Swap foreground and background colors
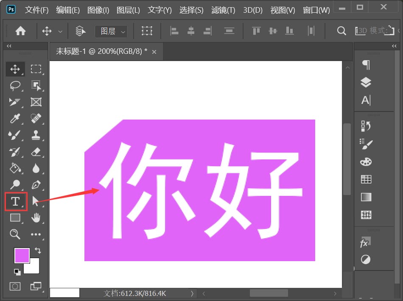 tap(37, 251)
